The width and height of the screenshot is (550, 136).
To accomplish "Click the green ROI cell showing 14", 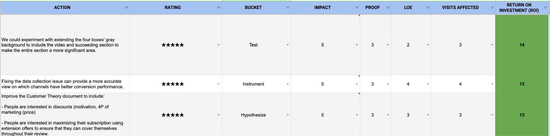I will click(x=522, y=45).
